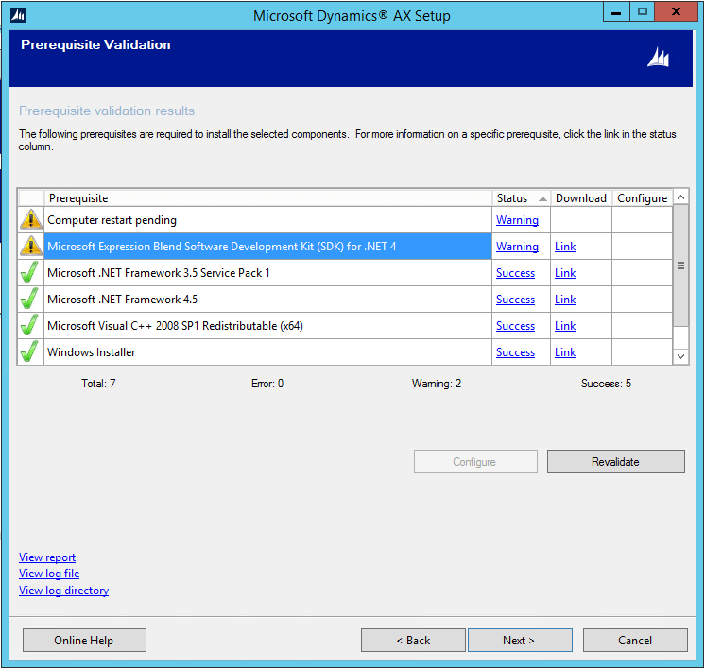This screenshot has height=668, width=705.
Task: Click the green checkmark for Visual C++ 2008 SP1
Action: (29, 326)
